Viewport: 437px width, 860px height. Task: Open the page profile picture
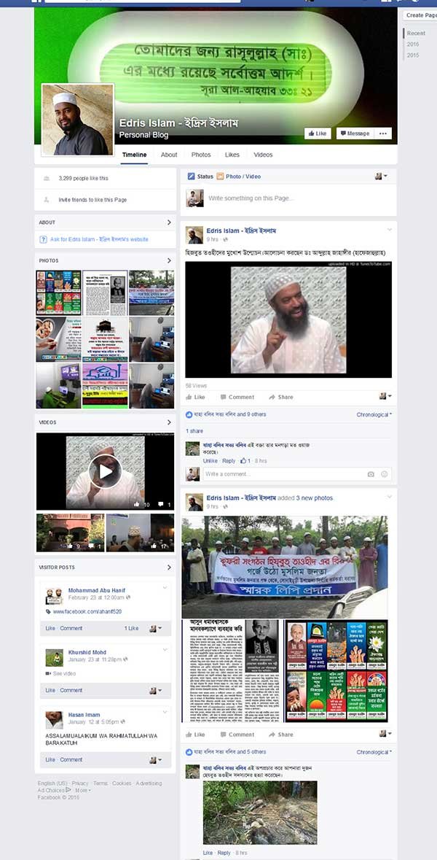(x=77, y=120)
